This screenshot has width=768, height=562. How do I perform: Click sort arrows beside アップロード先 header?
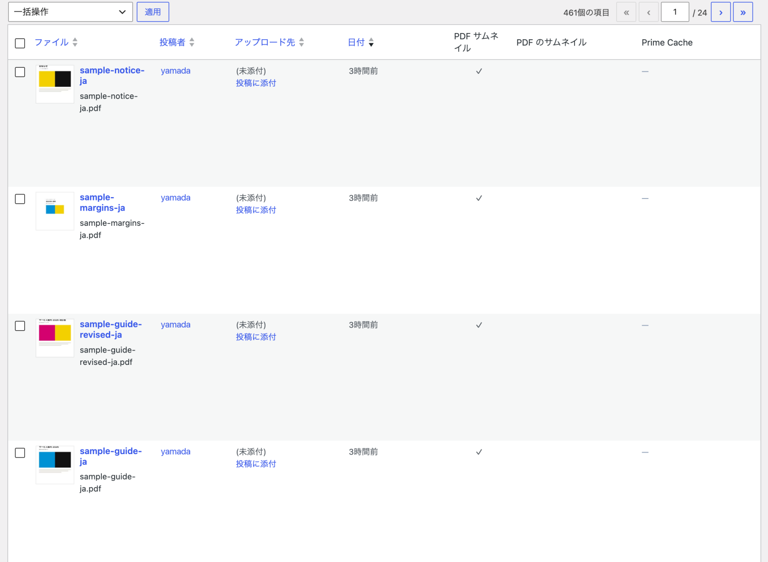pyautogui.click(x=301, y=42)
